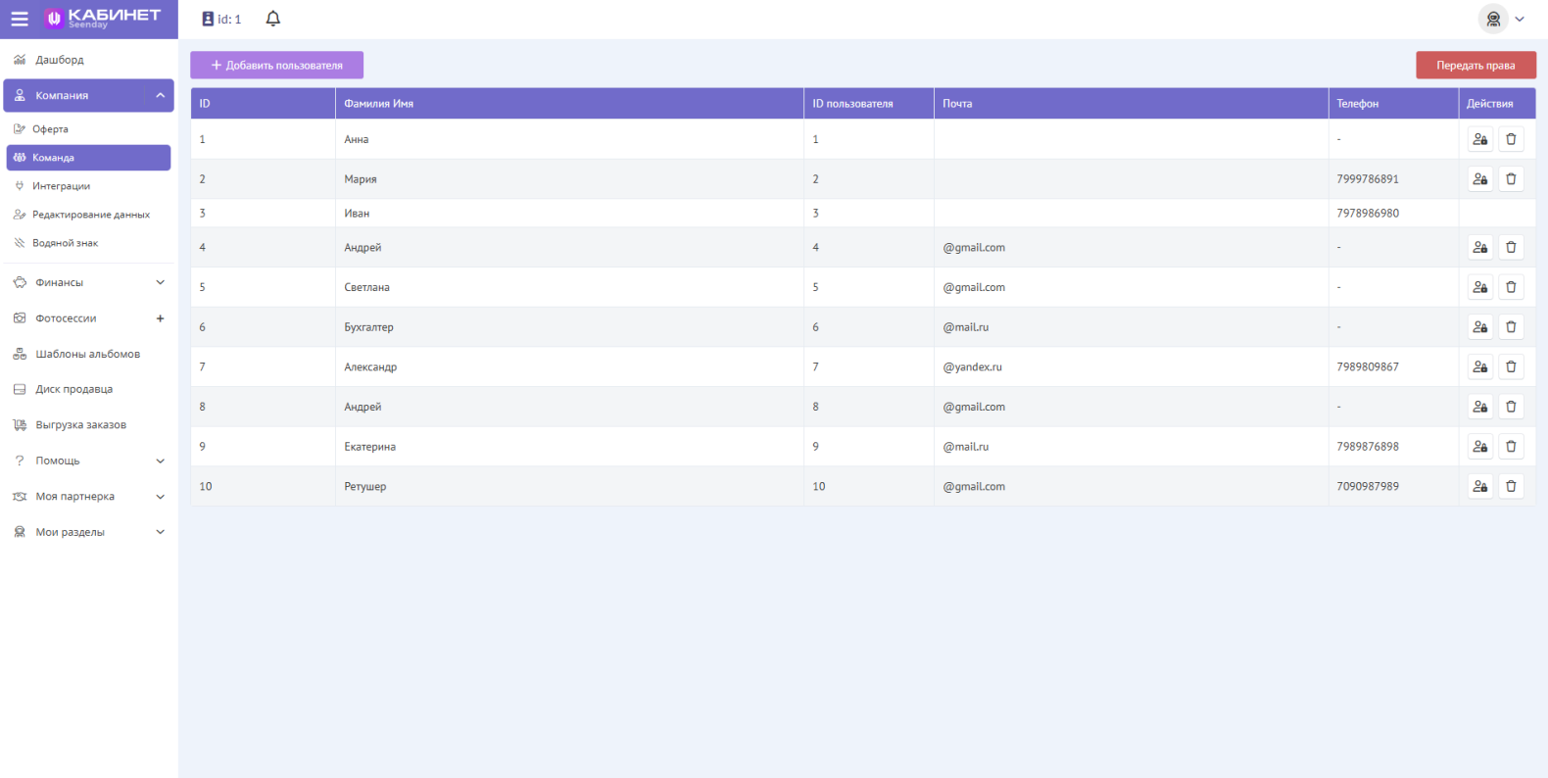Image resolution: width=1548 pixels, height=778 pixels.
Task: Click Добавить пользователя button
Action: click(x=276, y=66)
